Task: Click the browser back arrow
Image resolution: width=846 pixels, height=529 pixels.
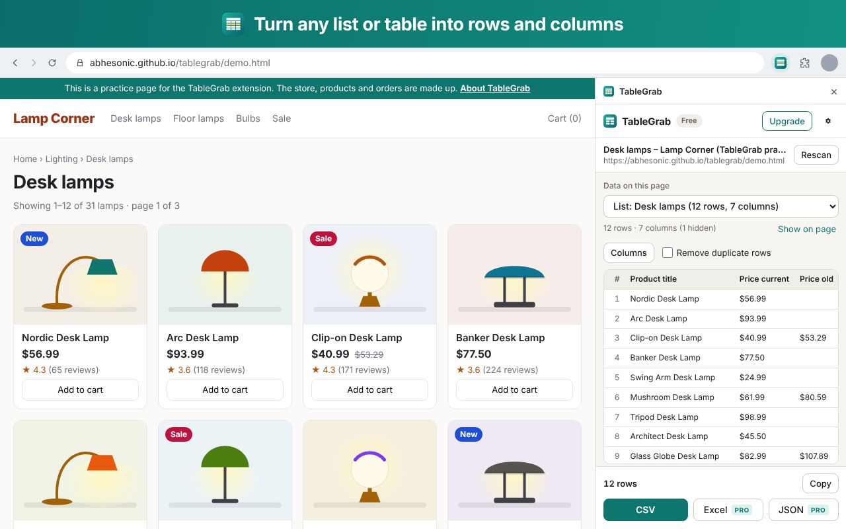Action: 15,63
